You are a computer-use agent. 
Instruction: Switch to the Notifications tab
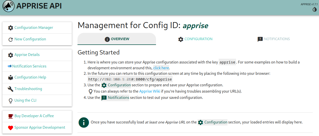coord(274,39)
